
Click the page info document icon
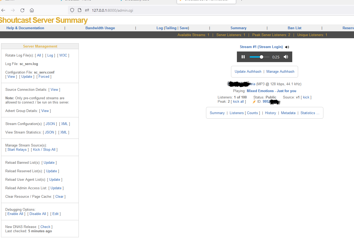79,10
